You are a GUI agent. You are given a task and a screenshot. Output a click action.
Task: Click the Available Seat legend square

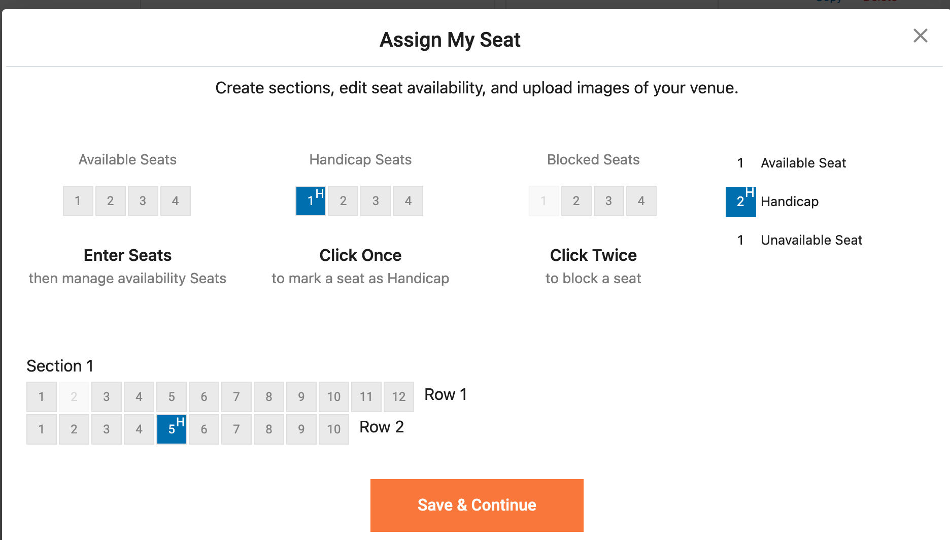coord(740,163)
